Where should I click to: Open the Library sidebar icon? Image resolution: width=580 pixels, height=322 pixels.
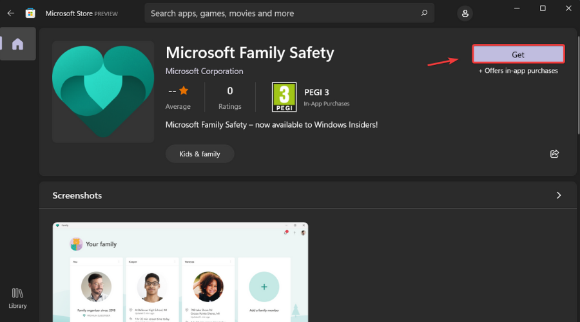[x=17, y=298]
